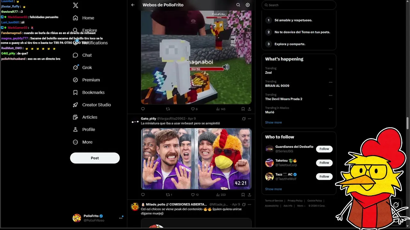Open Privacy Policy link
This screenshot has height=230, width=410.
click(x=295, y=201)
